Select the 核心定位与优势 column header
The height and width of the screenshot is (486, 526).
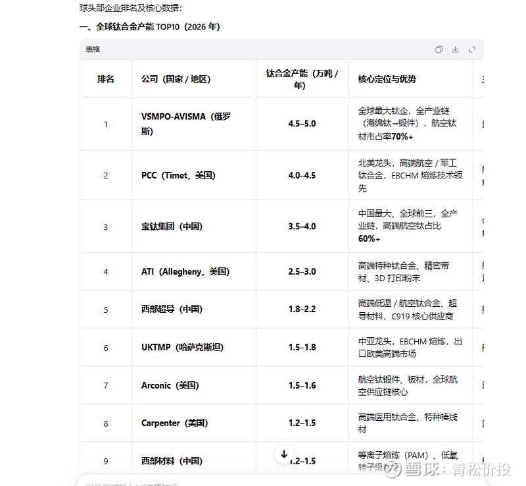click(410, 79)
